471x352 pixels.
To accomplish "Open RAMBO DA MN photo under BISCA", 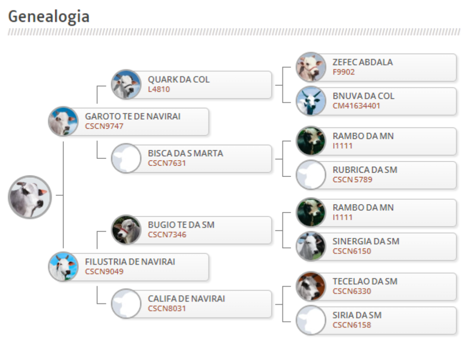I will 311,141.
